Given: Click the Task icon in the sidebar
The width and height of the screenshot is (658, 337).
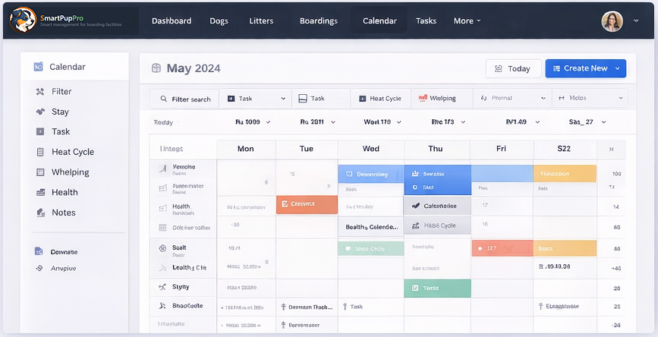Looking at the screenshot, I should click(x=40, y=132).
